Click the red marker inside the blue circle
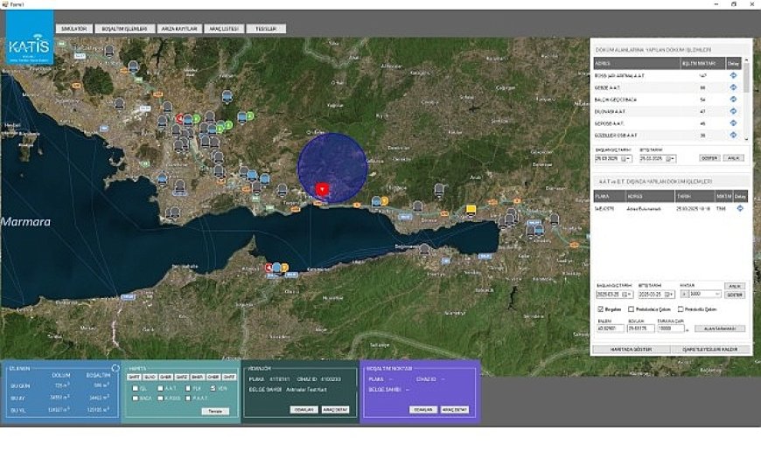Image resolution: width=761 pixels, height=451 pixels. tap(322, 189)
